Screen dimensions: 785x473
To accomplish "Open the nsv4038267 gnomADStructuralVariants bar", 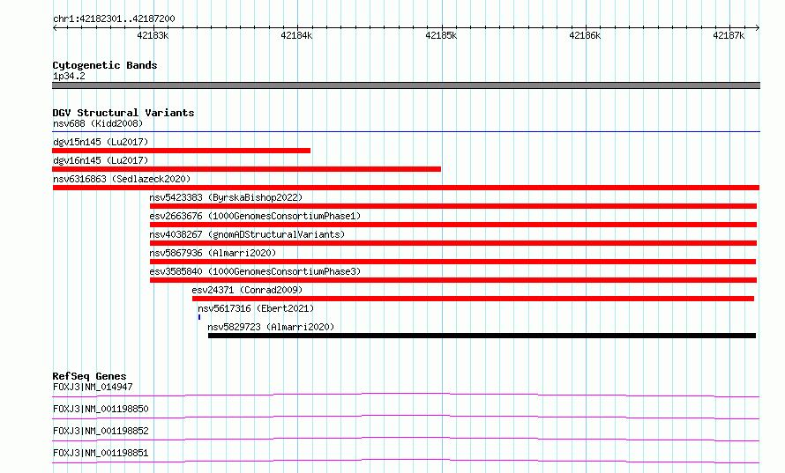I will pos(453,243).
